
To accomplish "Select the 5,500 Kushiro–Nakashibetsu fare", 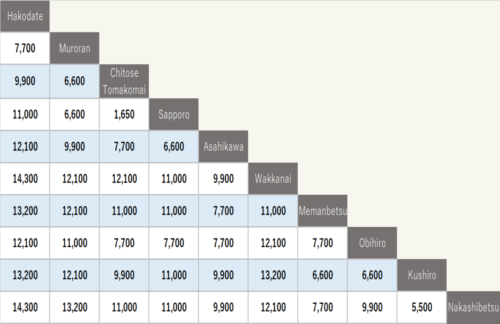I will tap(422, 307).
